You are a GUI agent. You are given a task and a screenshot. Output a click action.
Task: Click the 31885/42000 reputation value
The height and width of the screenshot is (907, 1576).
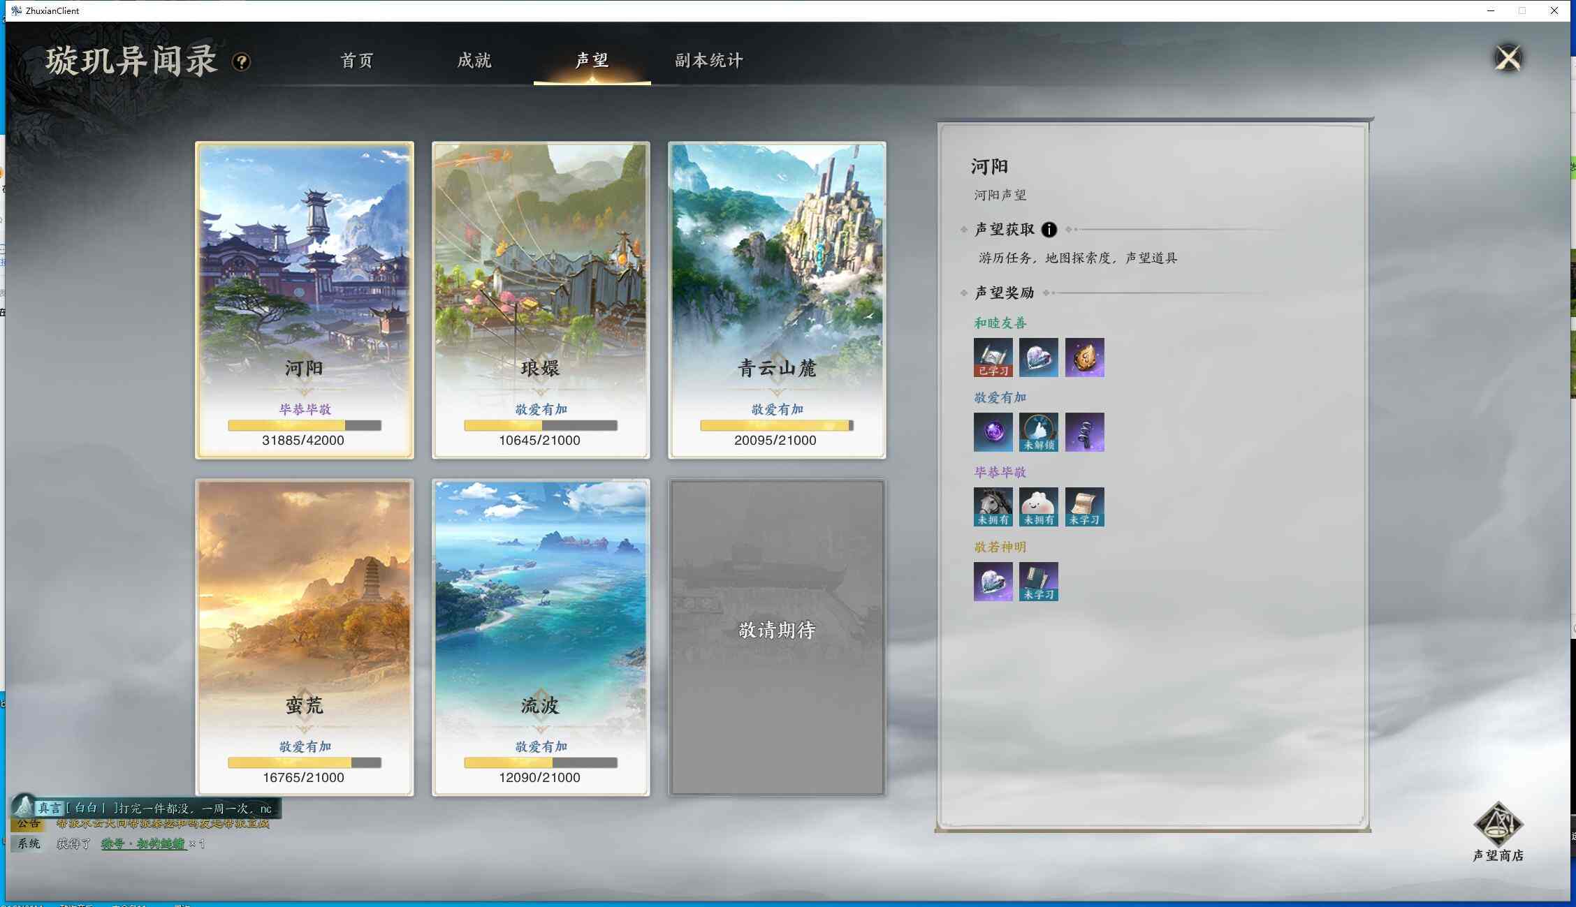[303, 441]
